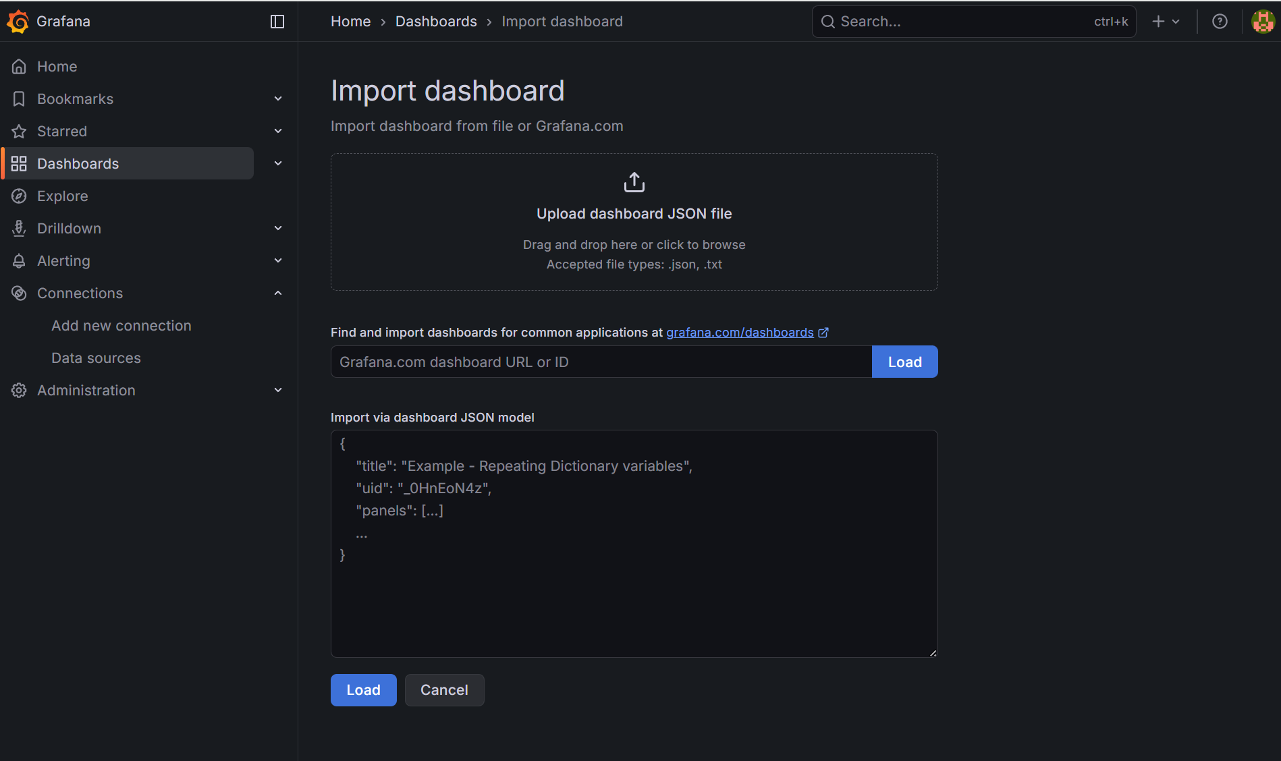The height and width of the screenshot is (761, 1281).
Task: Focus the dashboard JSON model text area
Action: (x=634, y=544)
